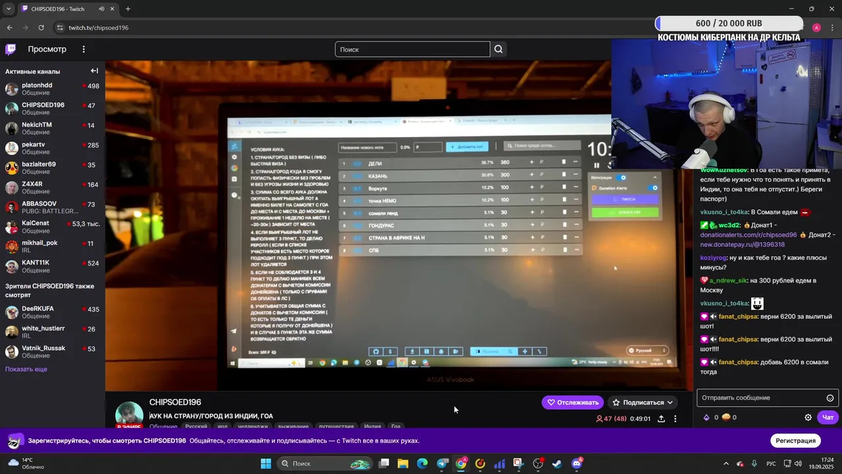Click the share stream icon
The height and width of the screenshot is (474, 842).
[661, 419]
